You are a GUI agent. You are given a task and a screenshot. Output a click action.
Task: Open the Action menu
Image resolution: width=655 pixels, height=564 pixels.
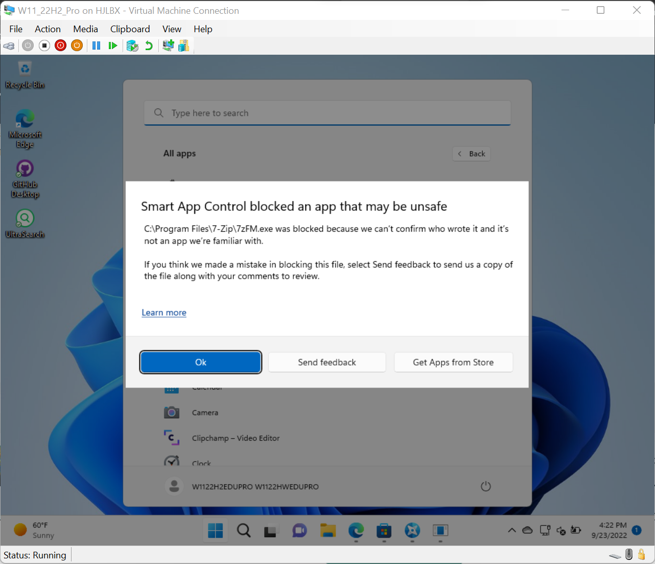click(48, 29)
